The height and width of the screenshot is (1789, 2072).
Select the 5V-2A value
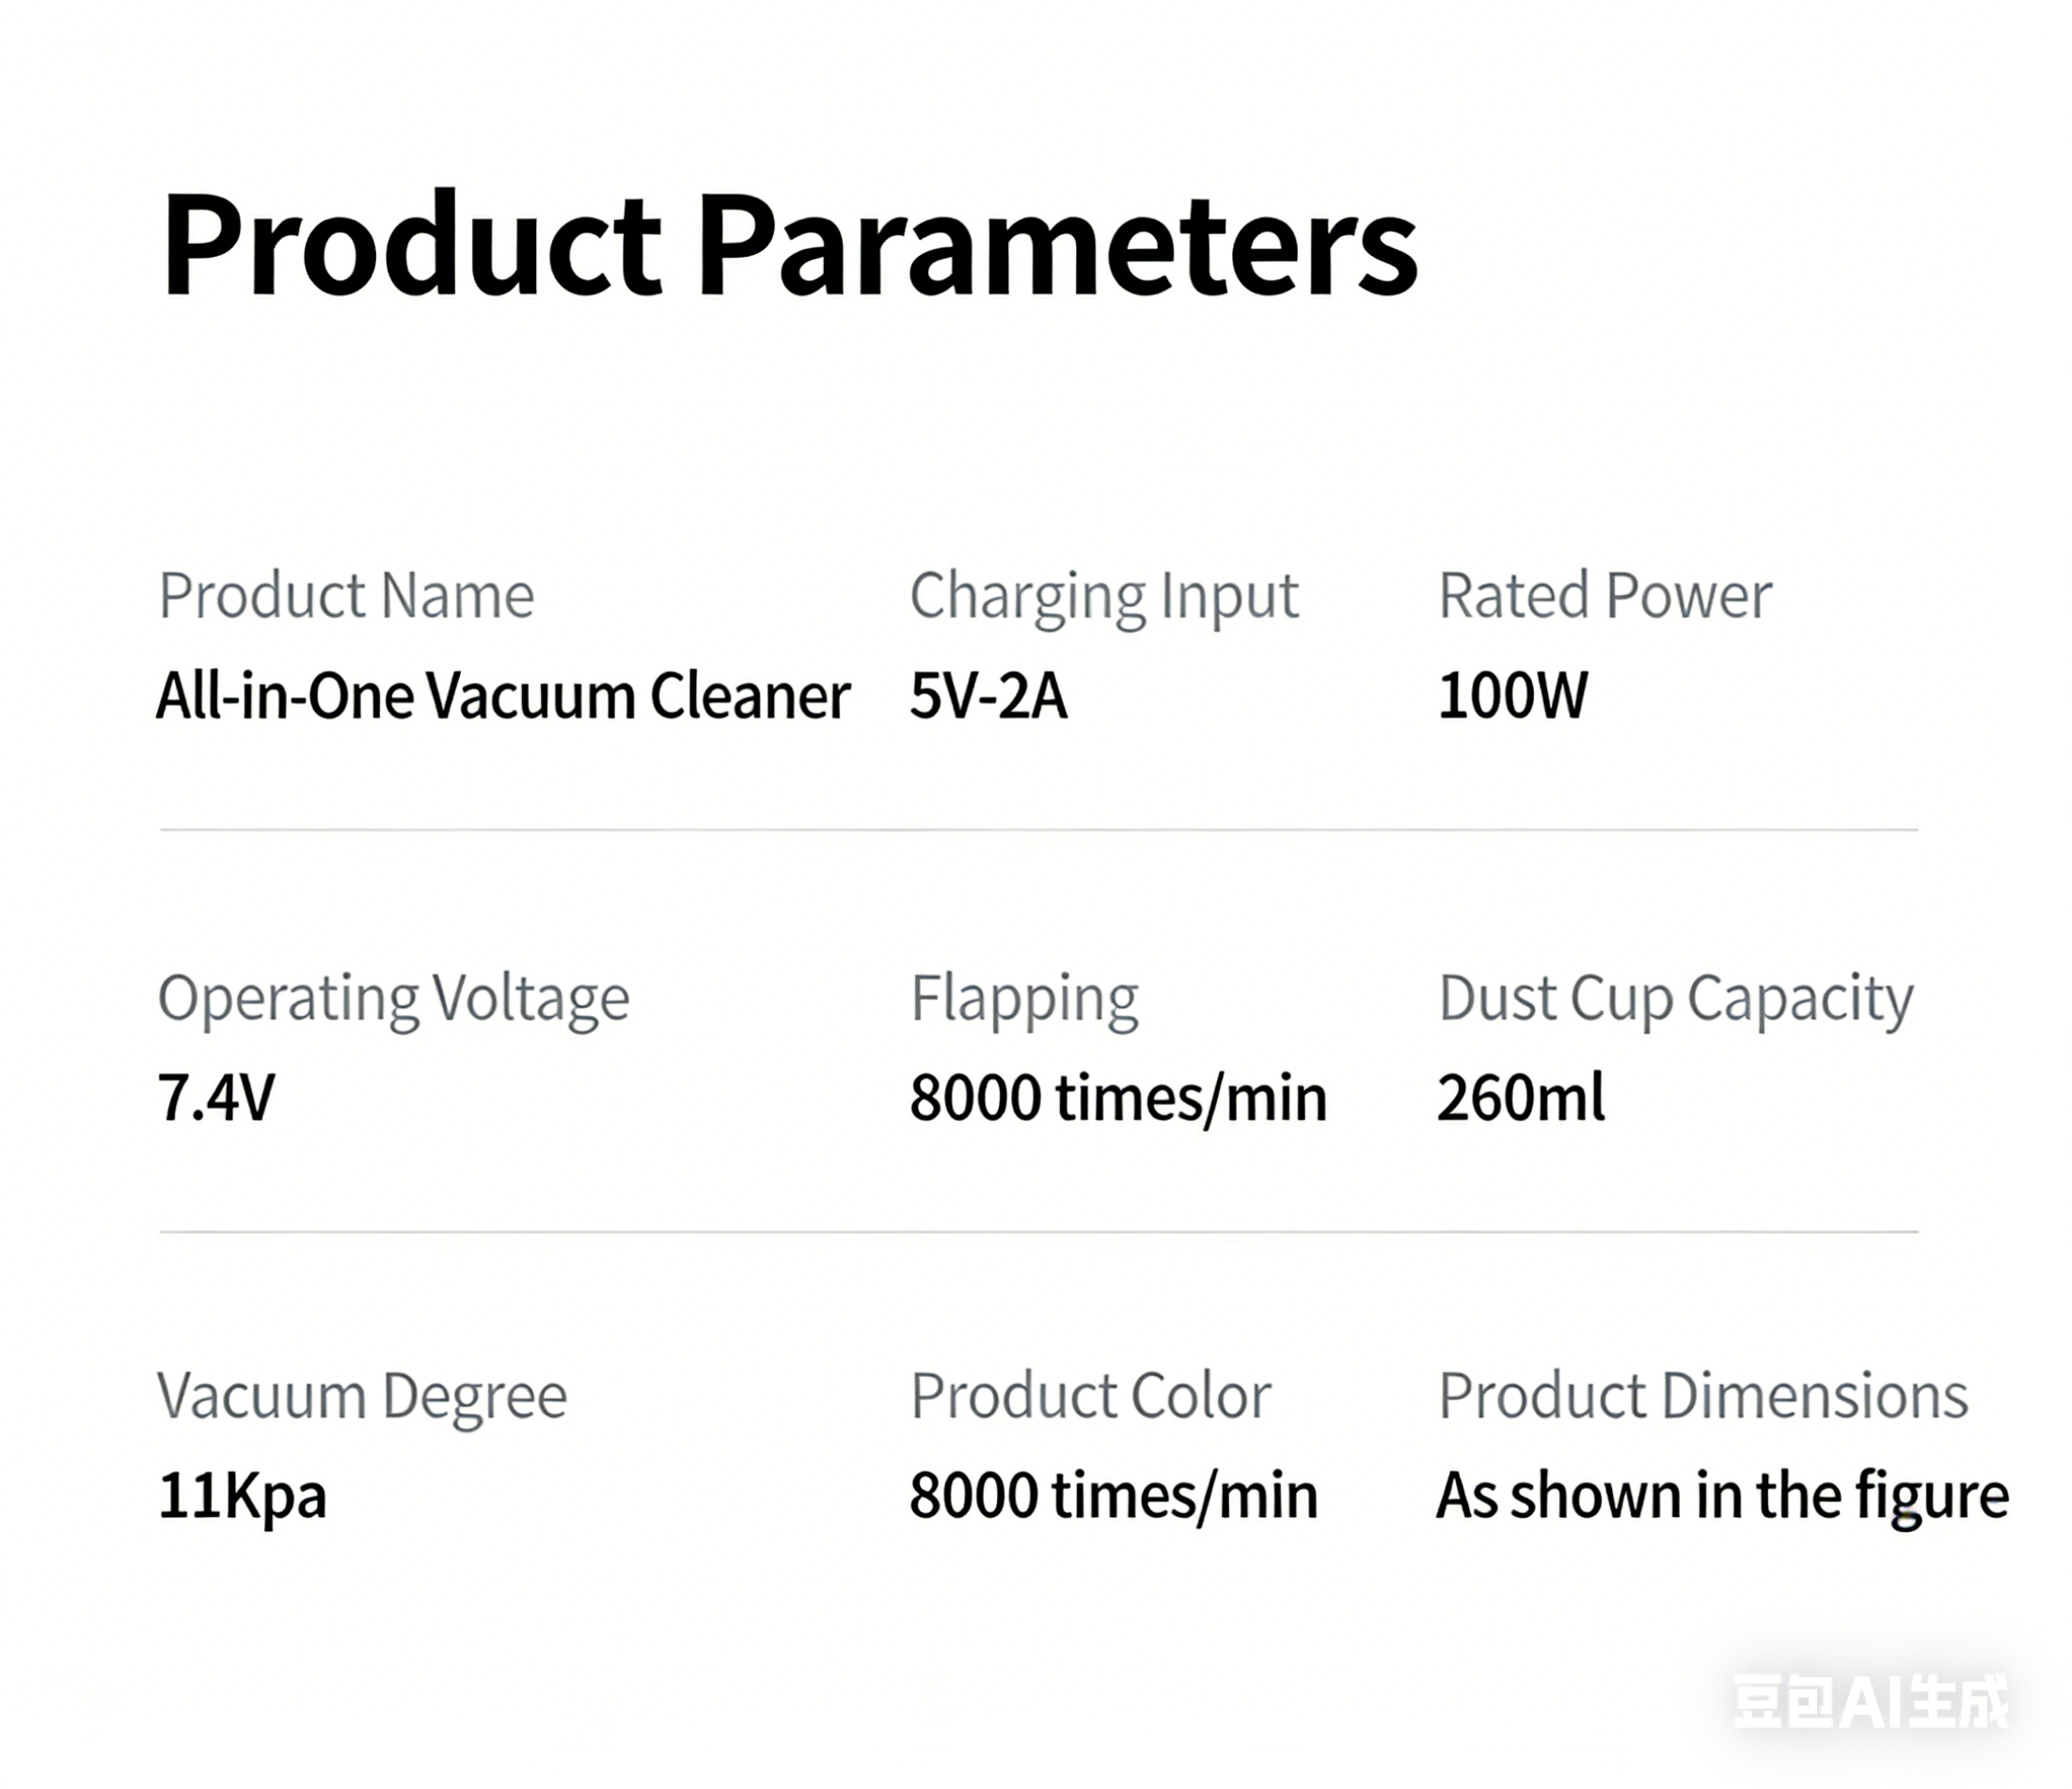(x=988, y=696)
